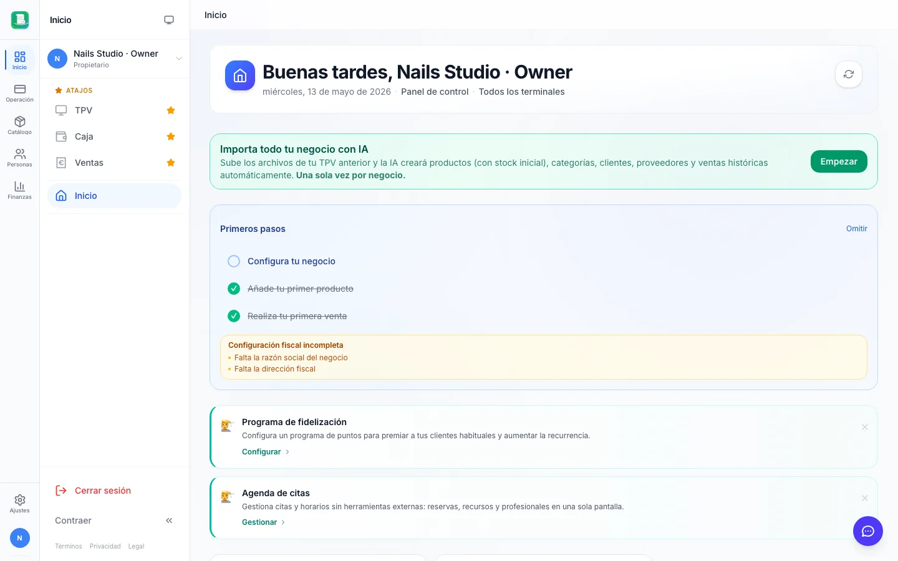Click the Programa de fidelización emoji icon
The width and height of the screenshot is (898, 561).
click(227, 426)
